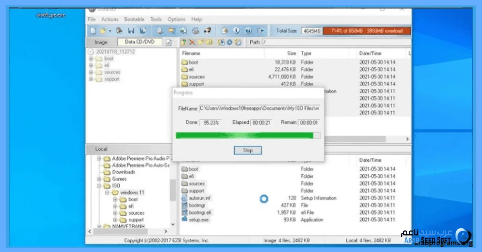Expand the sources folder in image tree
The image size is (482, 252).
click(x=91, y=72)
